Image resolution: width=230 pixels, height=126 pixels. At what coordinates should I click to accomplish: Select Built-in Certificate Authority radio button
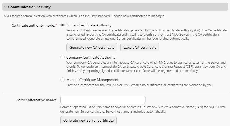(62, 25)
